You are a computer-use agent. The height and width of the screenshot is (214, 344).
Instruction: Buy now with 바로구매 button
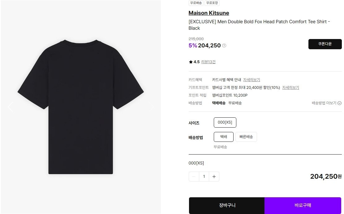click(x=303, y=205)
